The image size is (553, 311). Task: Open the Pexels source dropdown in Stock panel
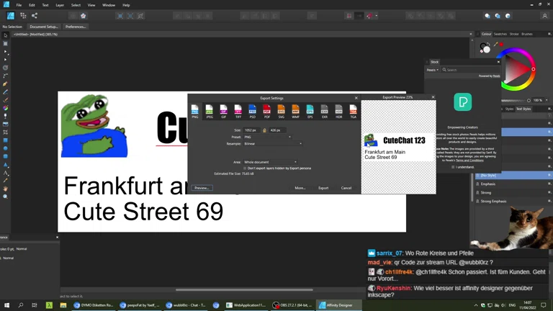click(432, 70)
